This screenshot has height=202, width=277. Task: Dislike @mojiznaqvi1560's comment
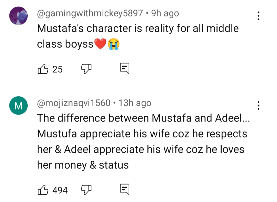[x=86, y=190]
